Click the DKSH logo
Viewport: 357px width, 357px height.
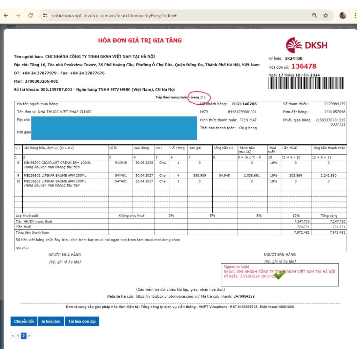tap(307, 45)
